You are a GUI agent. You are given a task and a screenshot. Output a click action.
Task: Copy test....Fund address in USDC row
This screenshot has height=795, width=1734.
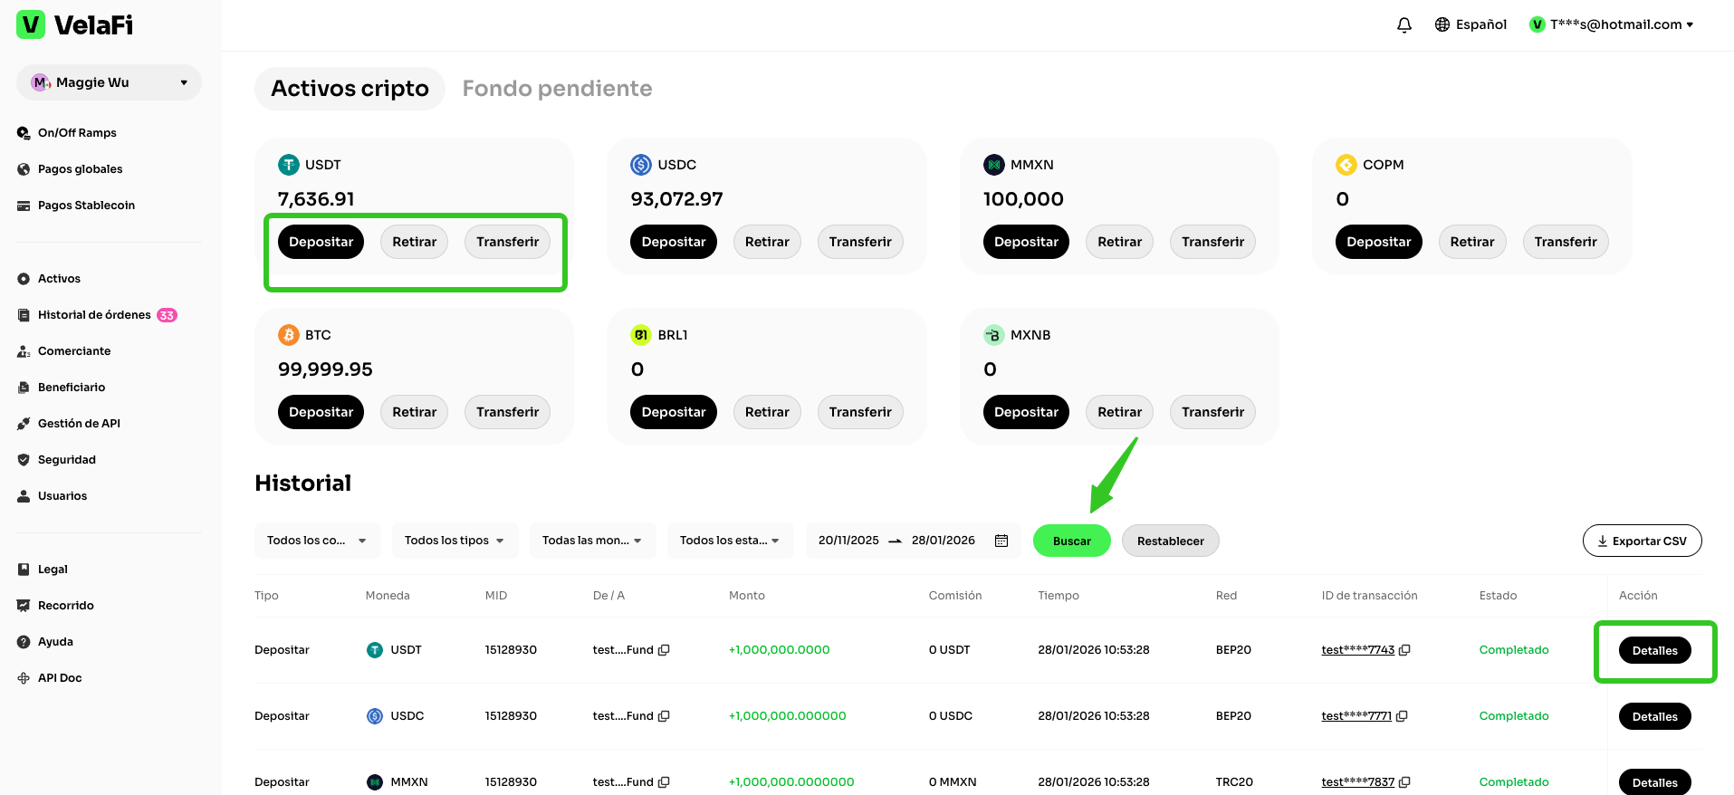pyautogui.click(x=664, y=716)
